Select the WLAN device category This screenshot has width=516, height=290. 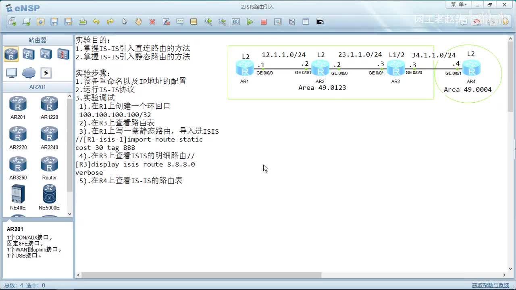tap(46, 54)
